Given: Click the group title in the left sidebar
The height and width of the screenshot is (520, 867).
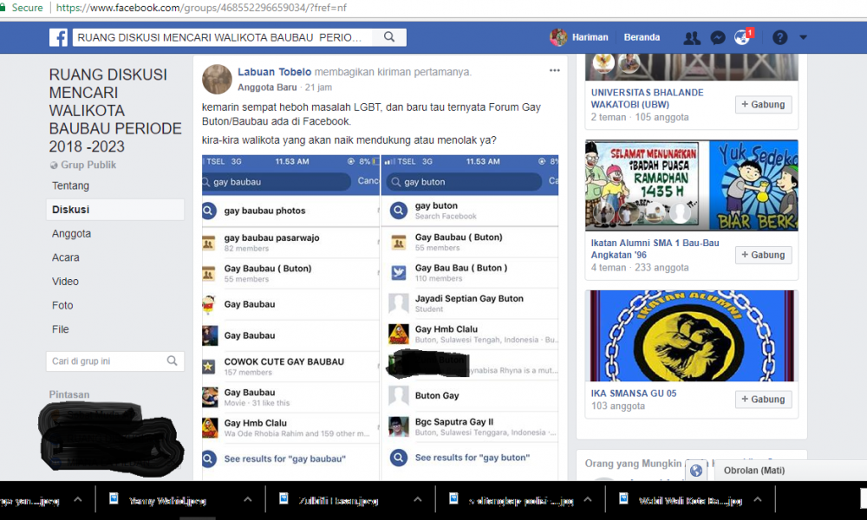Looking at the screenshot, I should pyautogui.click(x=115, y=111).
